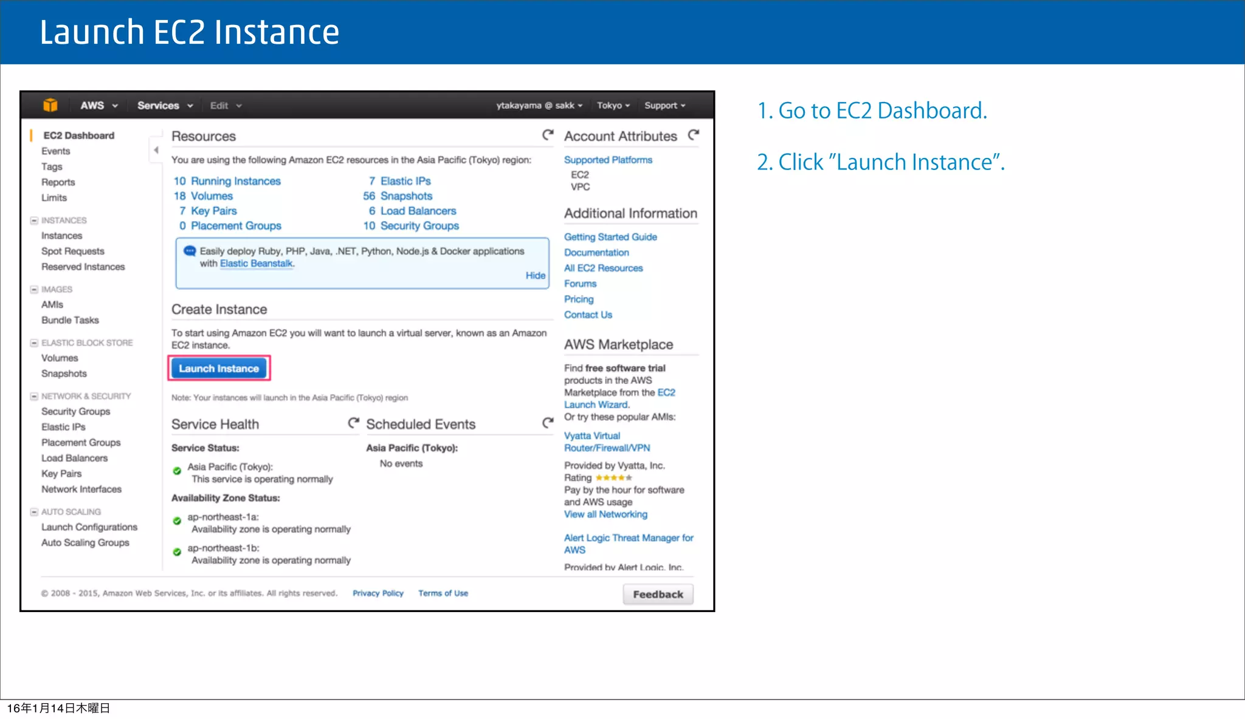Open Auto Scaling Groups in sidebar
Viewport: 1245px width, 719px height.
[x=85, y=543]
